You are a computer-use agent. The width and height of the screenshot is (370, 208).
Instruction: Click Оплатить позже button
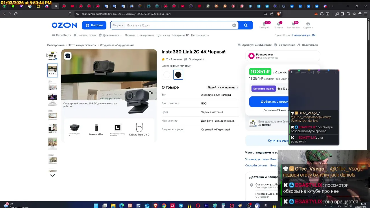[x=264, y=89]
